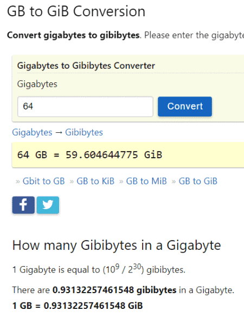Viewport: 244px width, 317px height.
Task: Click the Gigabytes to Gibibytes Converter title
Action: [x=86, y=66]
